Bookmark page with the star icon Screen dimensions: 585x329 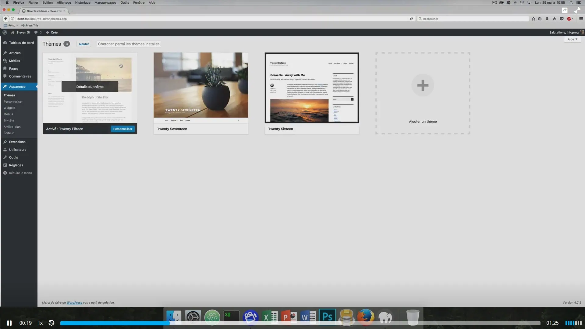[x=533, y=19]
